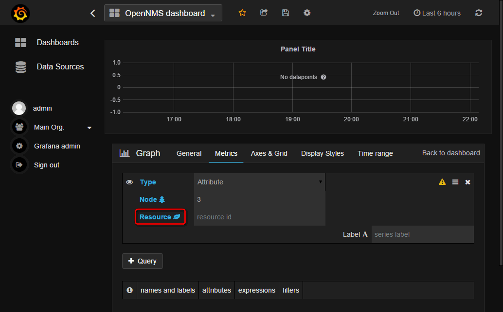The width and height of the screenshot is (503, 312).
Task: Click the Dashboards grid icon
Action: pyautogui.click(x=20, y=42)
